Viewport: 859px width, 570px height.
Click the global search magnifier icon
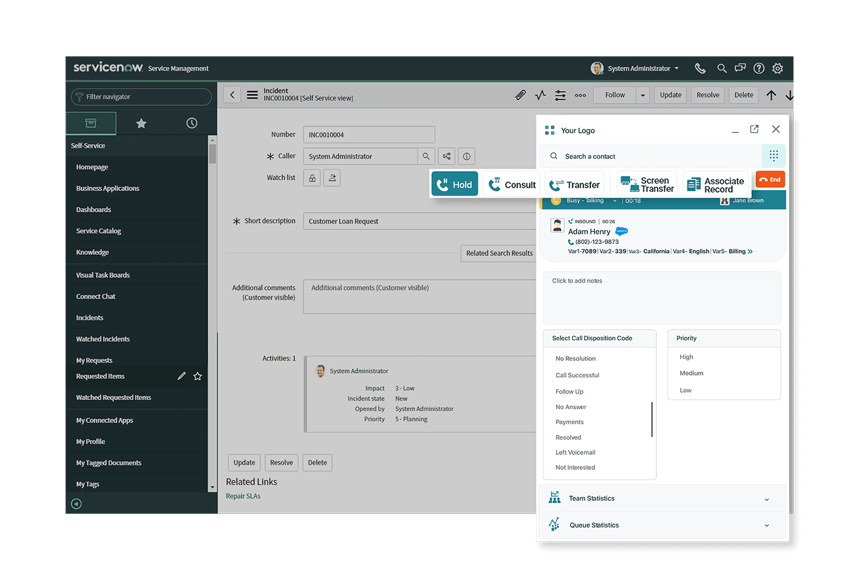click(722, 68)
